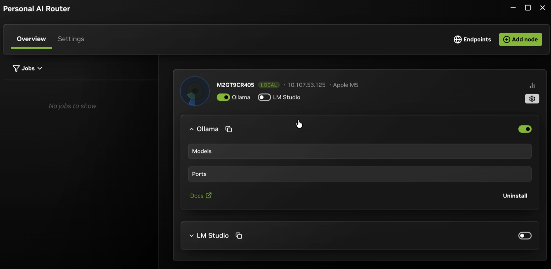The height and width of the screenshot is (269, 551).
Task: Toggle Ollama switch in node header
Action: click(223, 97)
